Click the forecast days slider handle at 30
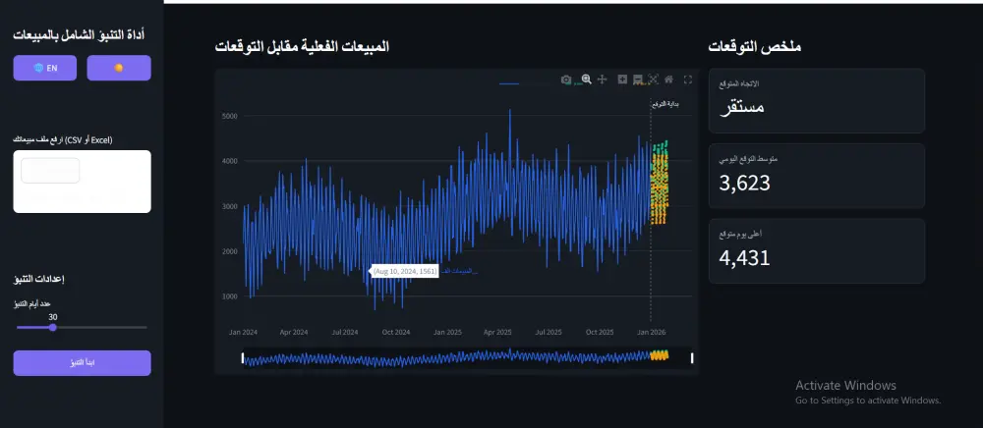 point(53,327)
